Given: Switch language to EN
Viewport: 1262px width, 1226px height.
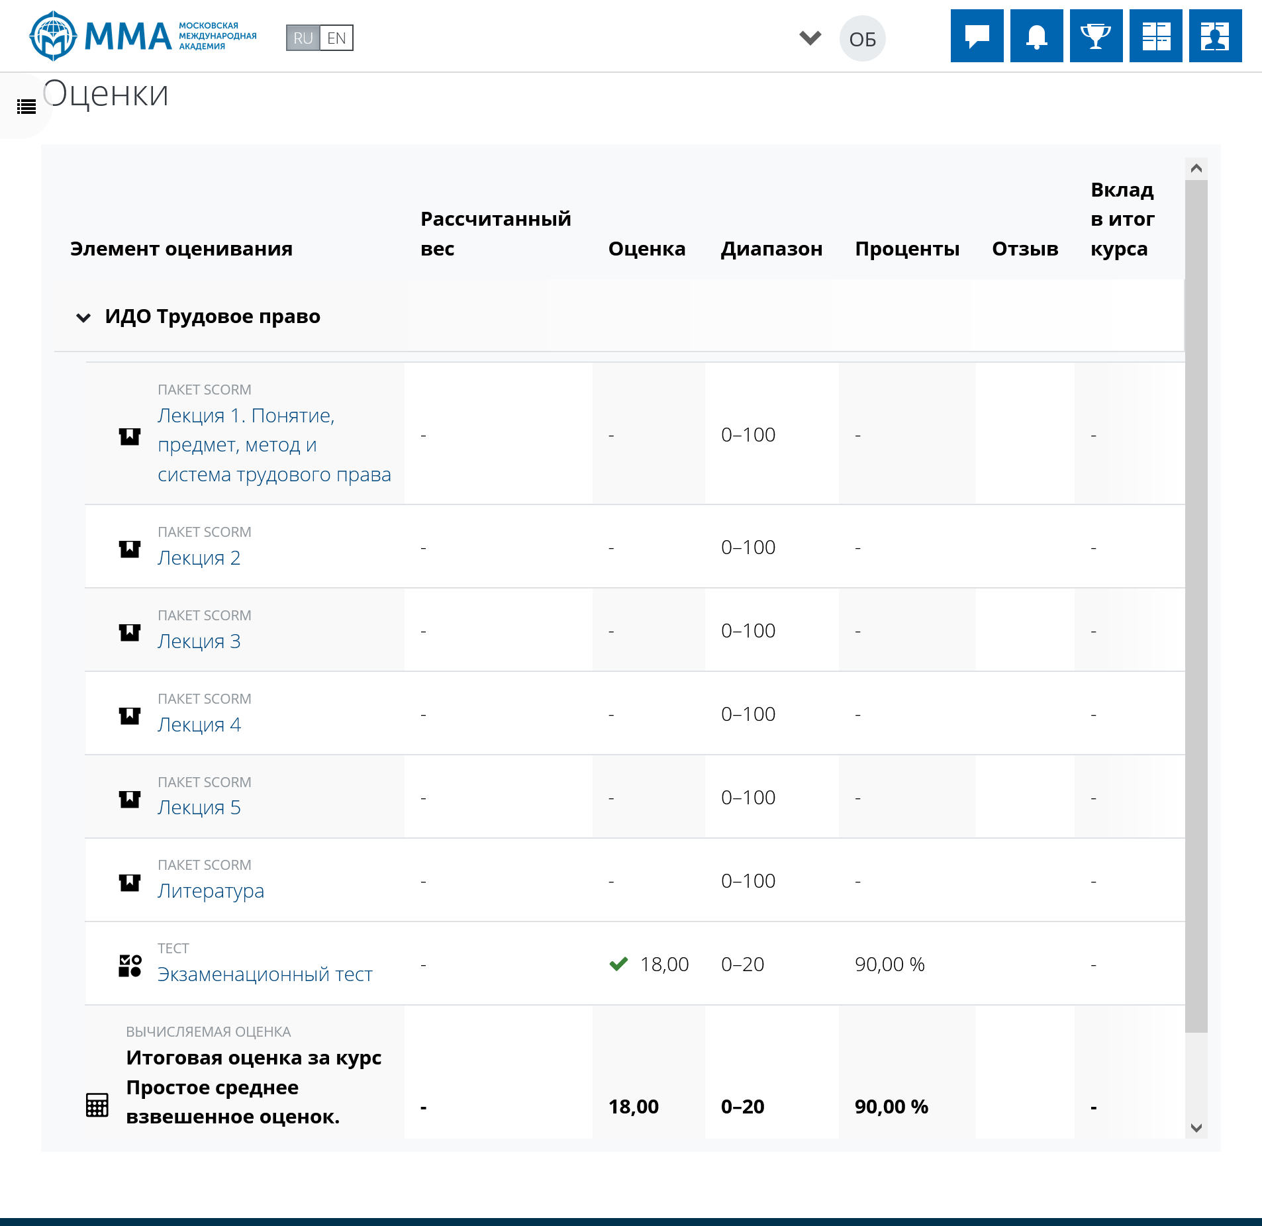Looking at the screenshot, I should click(336, 38).
